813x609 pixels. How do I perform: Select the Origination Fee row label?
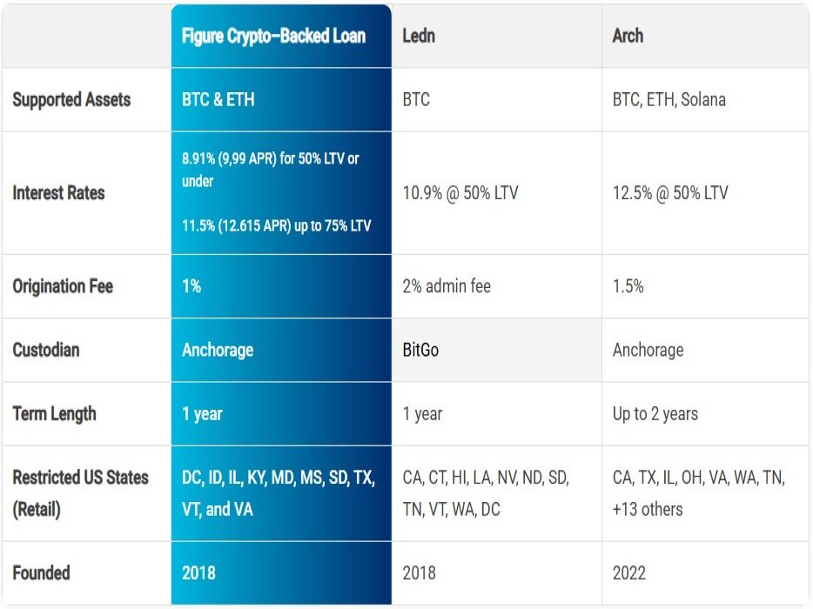[63, 286]
